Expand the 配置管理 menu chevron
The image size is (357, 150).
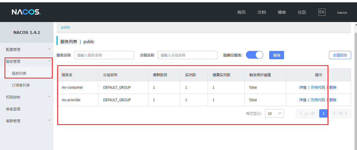[x=49, y=49]
